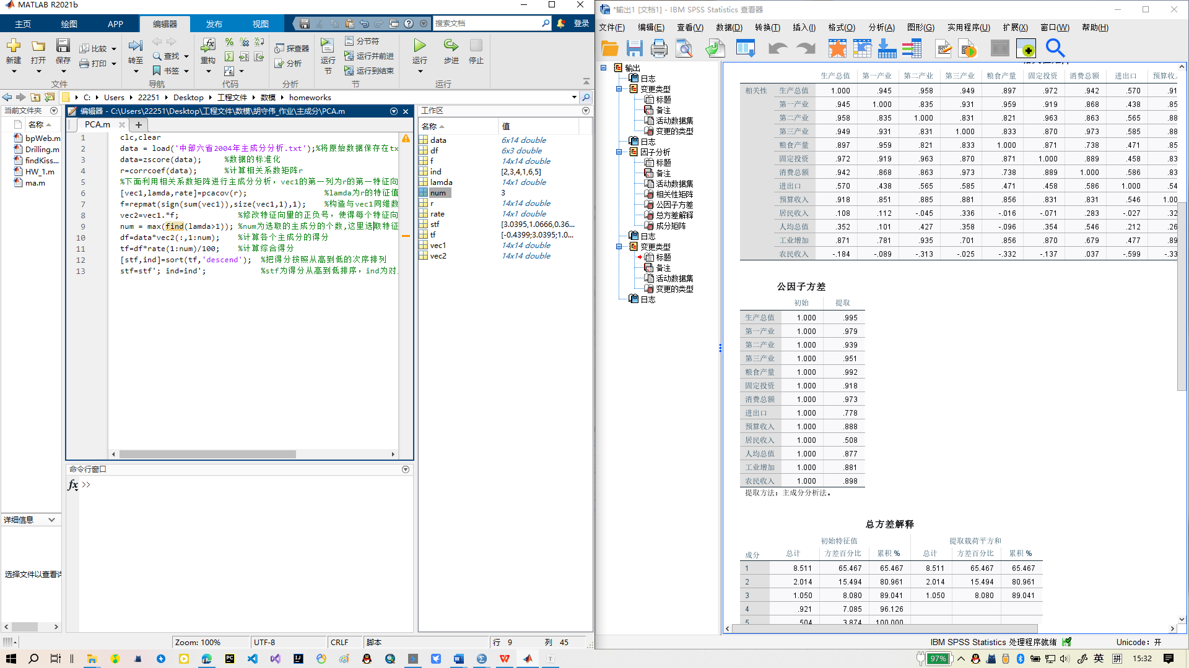Image resolution: width=1189 pixels, height=668 pixels.
Task: Click the battery 97% tray indicator
Action: [x=938, y=659]
